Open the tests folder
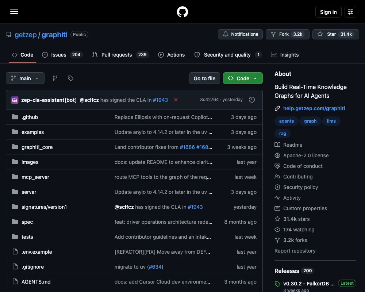The width and height of the screenshot is (365, 292). (27, 237)
